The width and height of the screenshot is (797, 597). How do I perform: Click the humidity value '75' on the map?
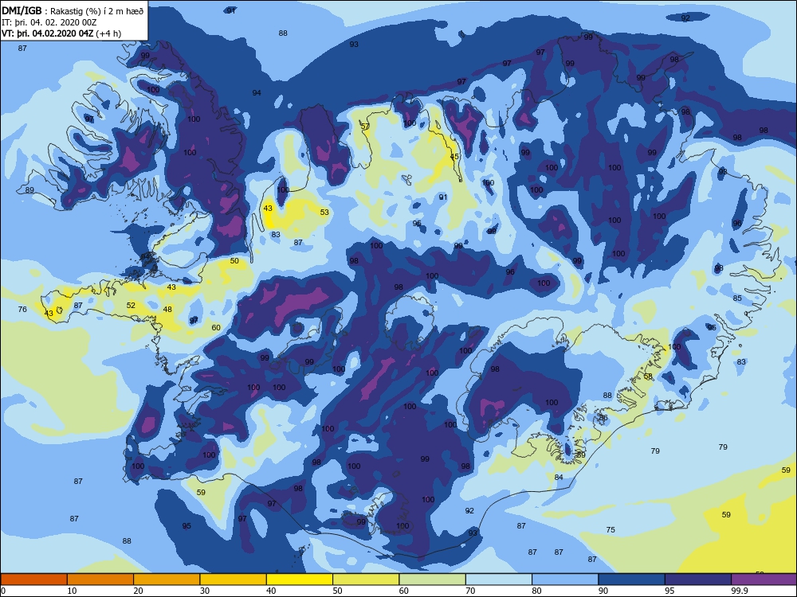[x=611, y=529]
